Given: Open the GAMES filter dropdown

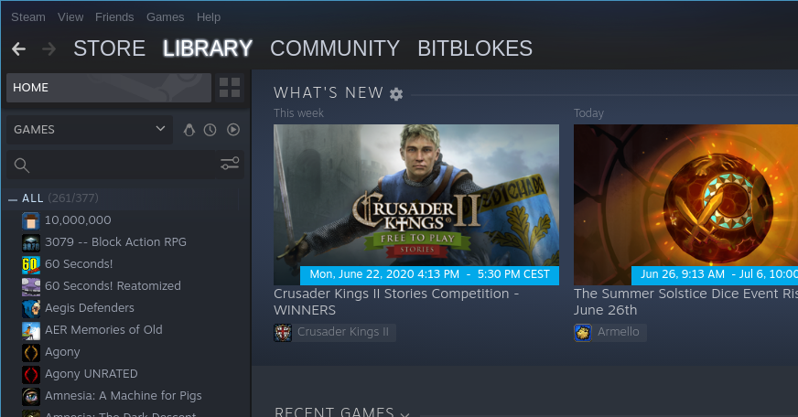Looking at the screenshot, I should pyautogui.click(x=90, y=130).
